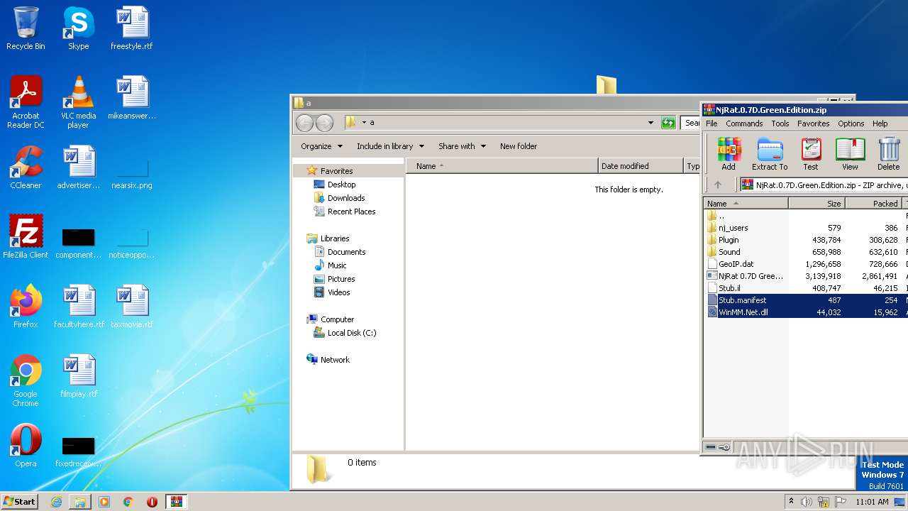Open VLC media player desktop shortcut
Screen dimensions: 908x511
click(78, 102)
